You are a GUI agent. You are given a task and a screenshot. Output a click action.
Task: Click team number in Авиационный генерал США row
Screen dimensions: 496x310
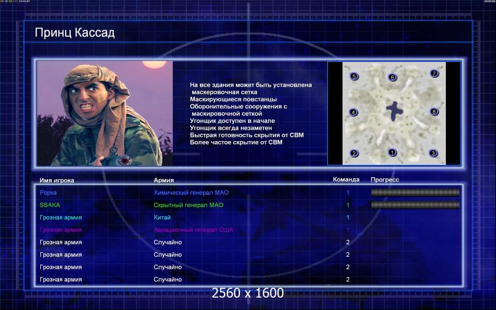click(x=348, y=230)
